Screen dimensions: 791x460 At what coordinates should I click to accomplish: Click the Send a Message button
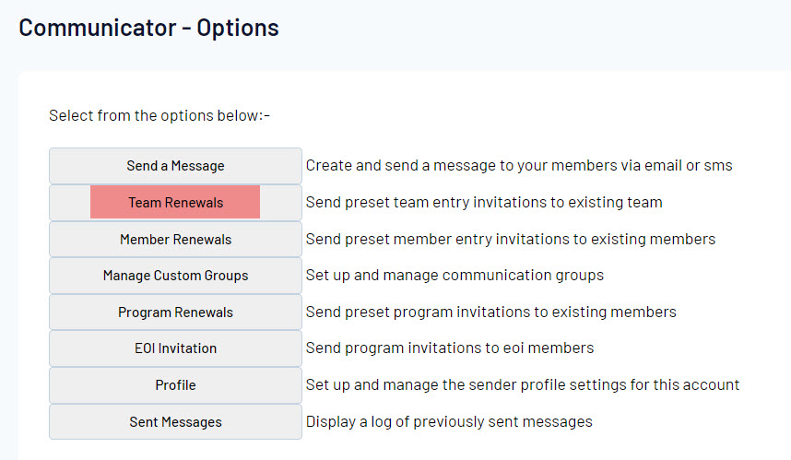(175, 166)
